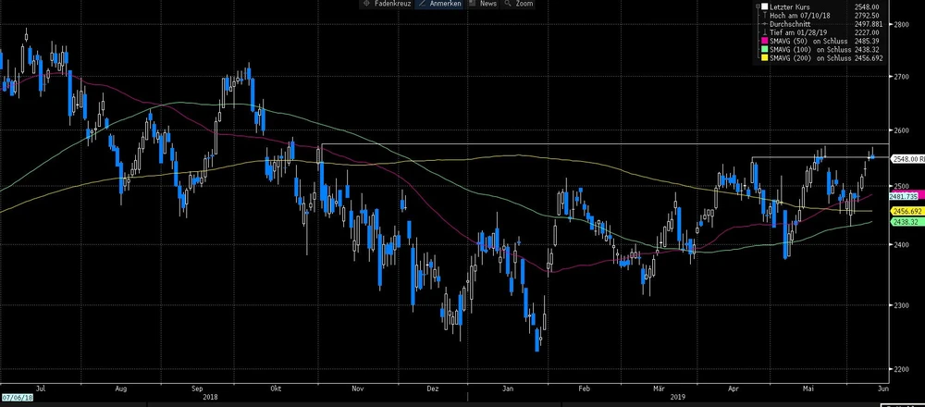Click the News toolbar button text
The height and width of the screenshot is (407, 925).
[488, 5]
